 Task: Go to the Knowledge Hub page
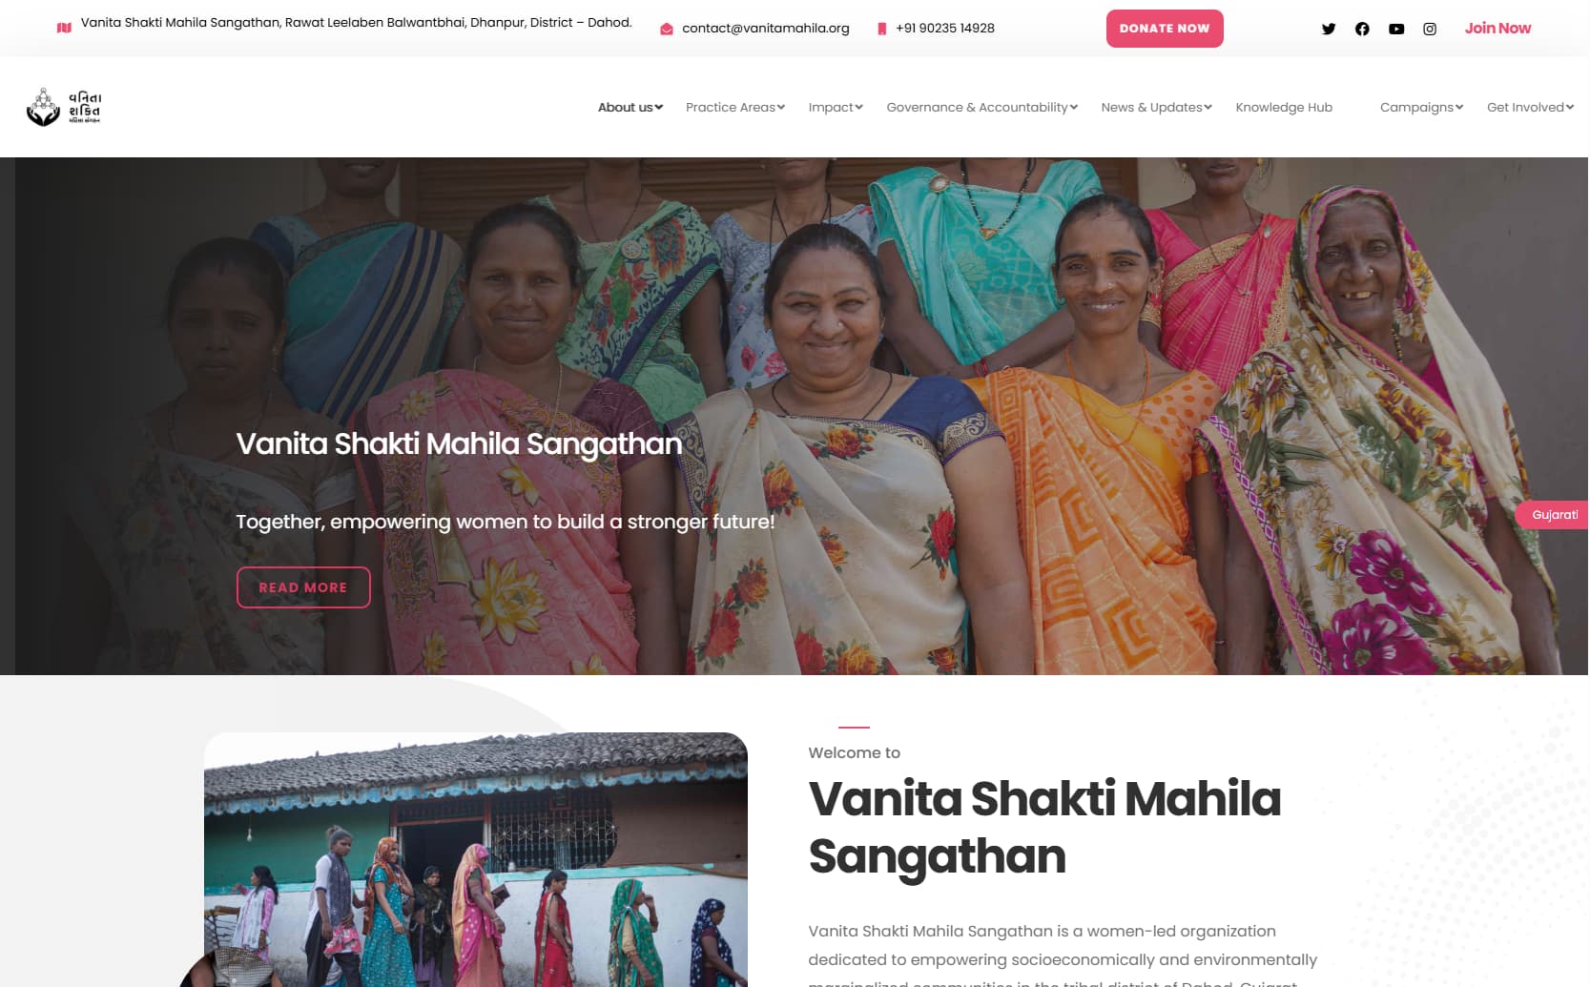[1284, 107]
